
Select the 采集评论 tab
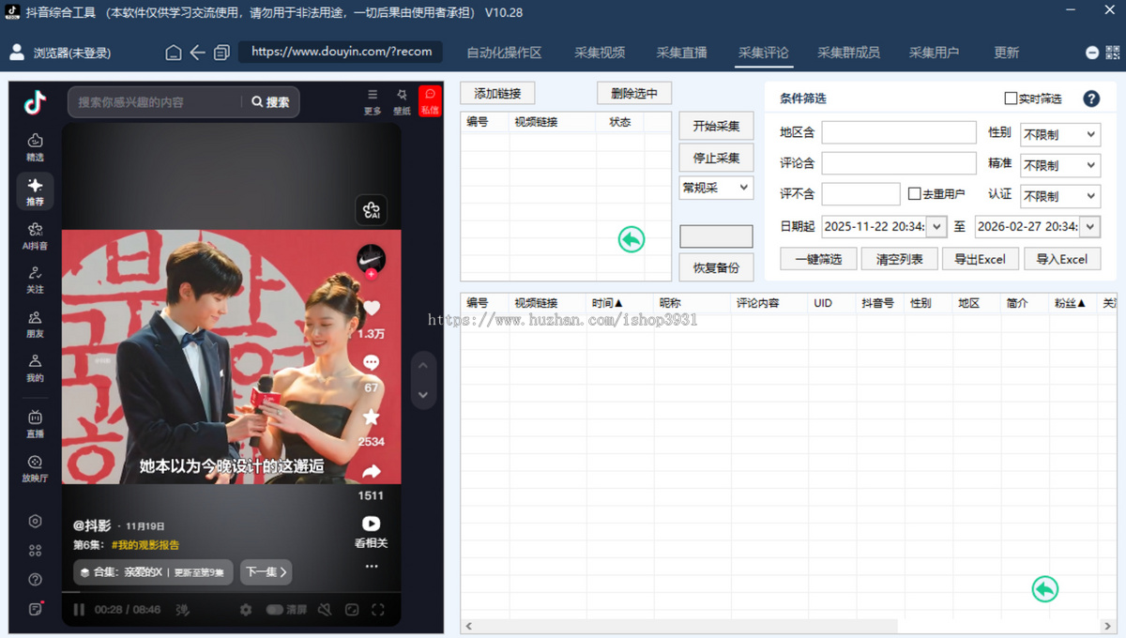[x=764, y=53]
